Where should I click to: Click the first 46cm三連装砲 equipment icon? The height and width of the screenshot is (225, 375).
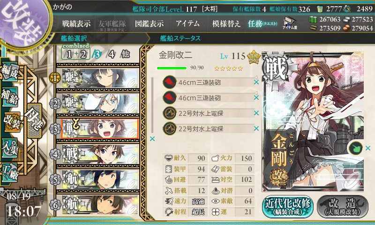(170, 82)
